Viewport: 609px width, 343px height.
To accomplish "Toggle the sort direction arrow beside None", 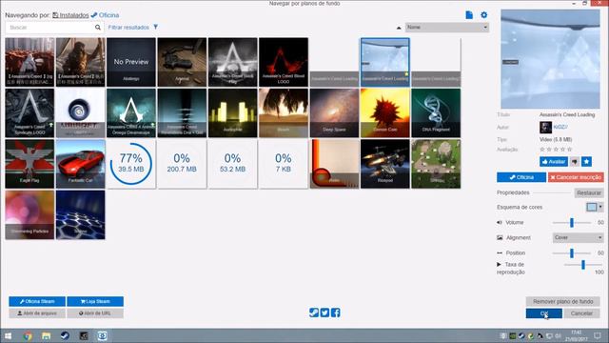I will point(399,28).
